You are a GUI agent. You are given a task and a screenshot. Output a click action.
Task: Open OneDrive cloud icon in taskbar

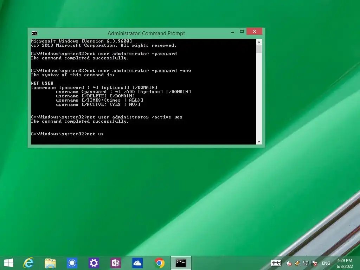click(x=137, y=263)
